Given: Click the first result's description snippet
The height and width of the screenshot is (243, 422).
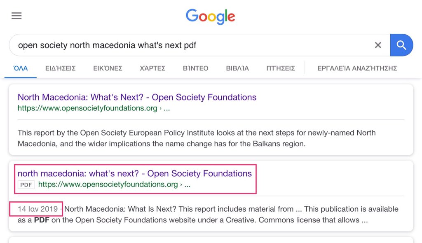Looking at the screenshot, I should (x=197, y=138).
